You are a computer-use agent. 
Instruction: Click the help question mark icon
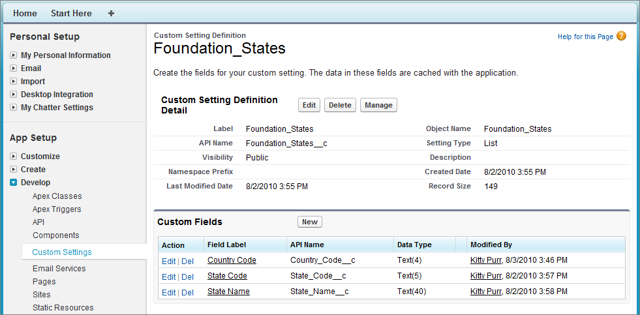621,37
